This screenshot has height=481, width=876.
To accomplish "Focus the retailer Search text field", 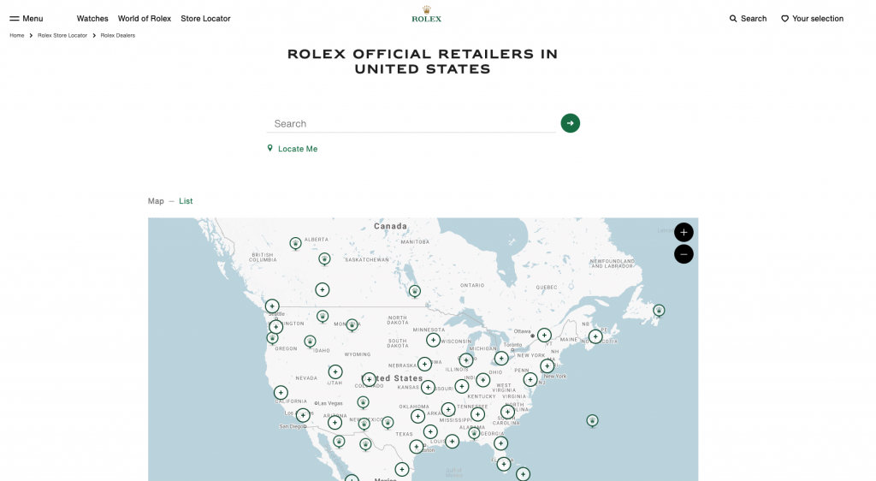I will (x=411, y=123).
